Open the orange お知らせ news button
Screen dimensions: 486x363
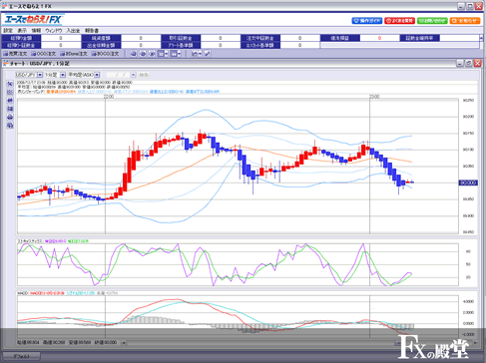click(465, 21)
